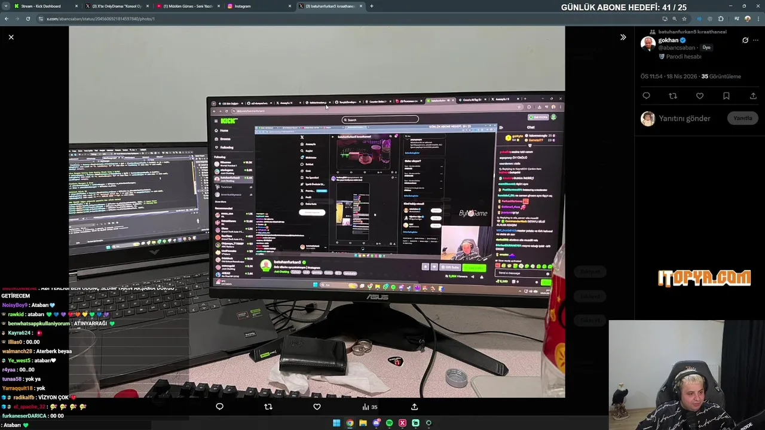Click the reply icon in the tweet sidebar
The width and height of the screenshot is (765, 430).
coord(646,96)
